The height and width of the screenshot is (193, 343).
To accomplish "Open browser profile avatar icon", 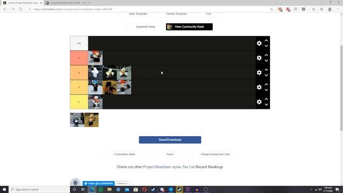I will point(330,9).
